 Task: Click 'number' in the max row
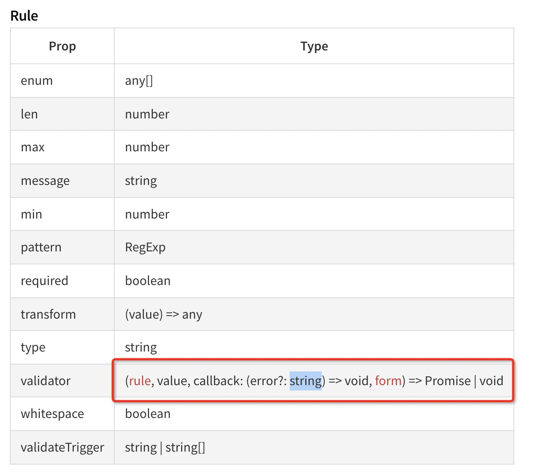(147, 147)
